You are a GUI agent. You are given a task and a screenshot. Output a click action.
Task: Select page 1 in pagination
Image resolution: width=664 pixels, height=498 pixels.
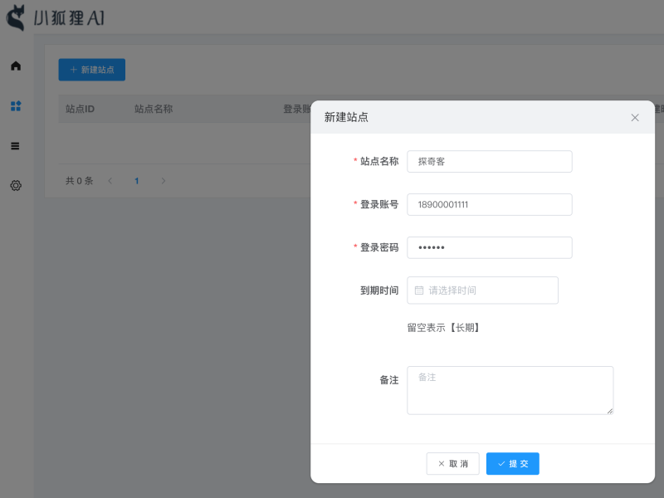pos(137,181)
